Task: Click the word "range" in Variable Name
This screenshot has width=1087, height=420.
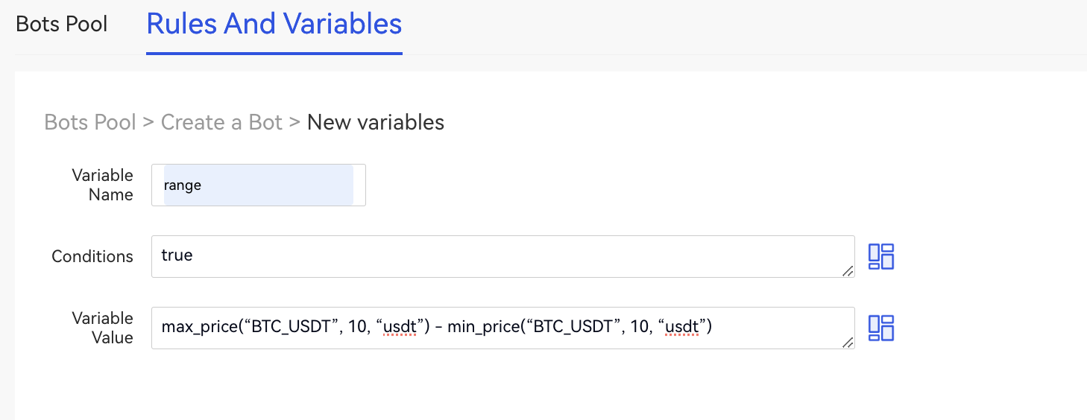Action: coord(183,185)
